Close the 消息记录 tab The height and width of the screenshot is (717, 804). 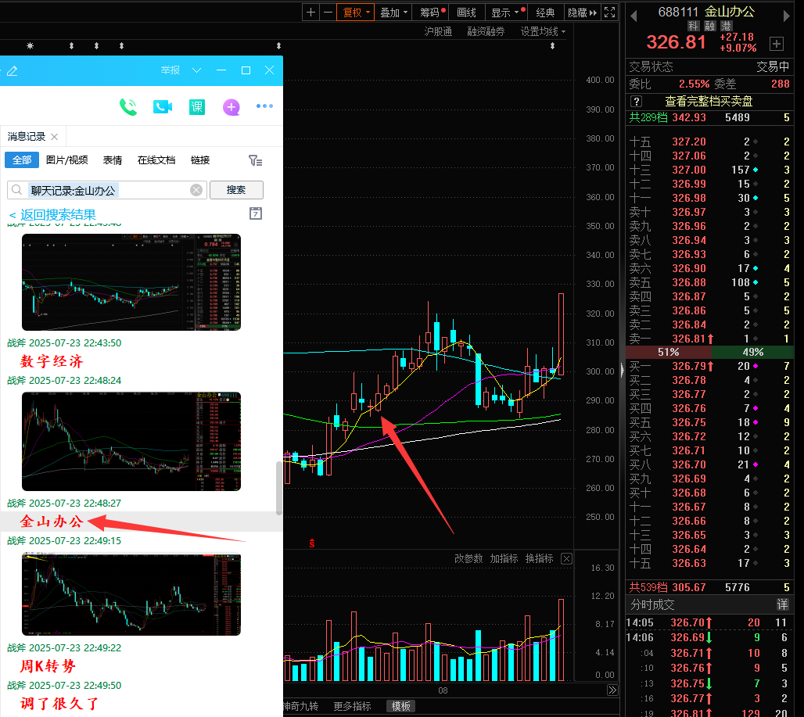tap(54, 137)
